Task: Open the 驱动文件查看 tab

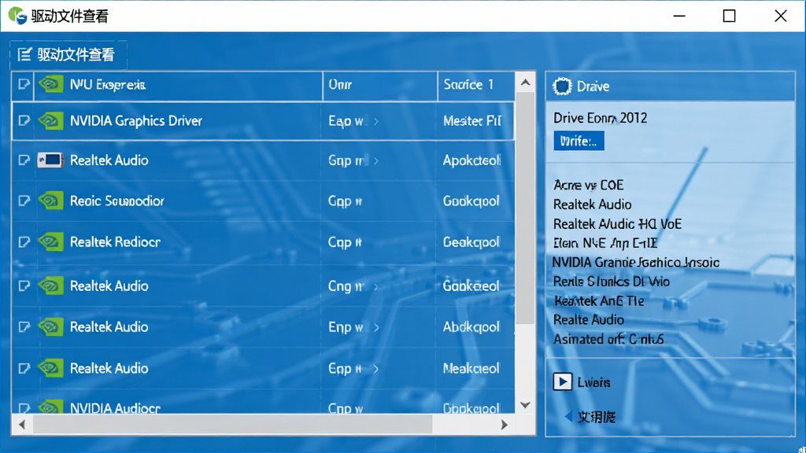Action: point(68,54)
